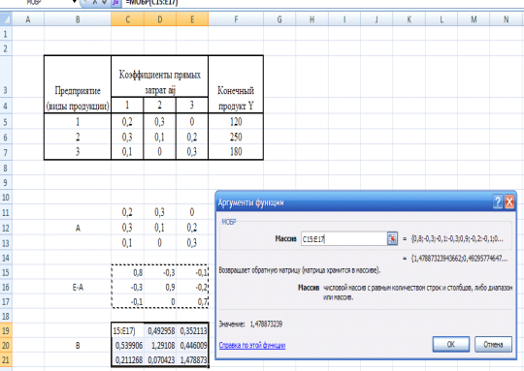This screenshot has width=524, height=371.
Task: Click inside the Массив input field
Action: point(344,239)
